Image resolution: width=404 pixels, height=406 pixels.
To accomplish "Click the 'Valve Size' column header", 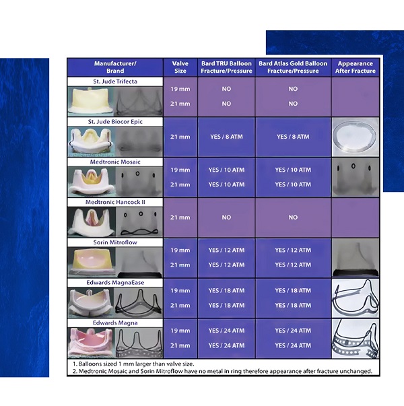I will coord(180,67).
